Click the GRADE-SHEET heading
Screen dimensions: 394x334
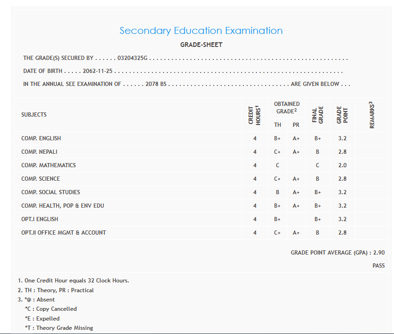click(201, 45)
